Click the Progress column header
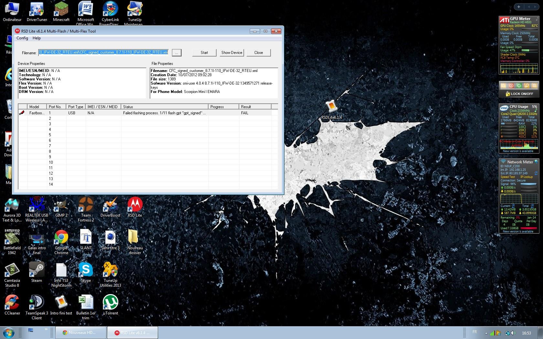Screen dimensions: 543x339 coord(224,107)
